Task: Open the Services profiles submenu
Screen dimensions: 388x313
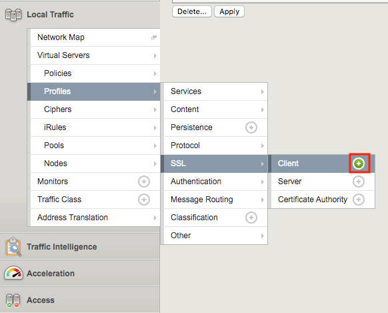Action: pyautogui.click(x=215, y=91)
